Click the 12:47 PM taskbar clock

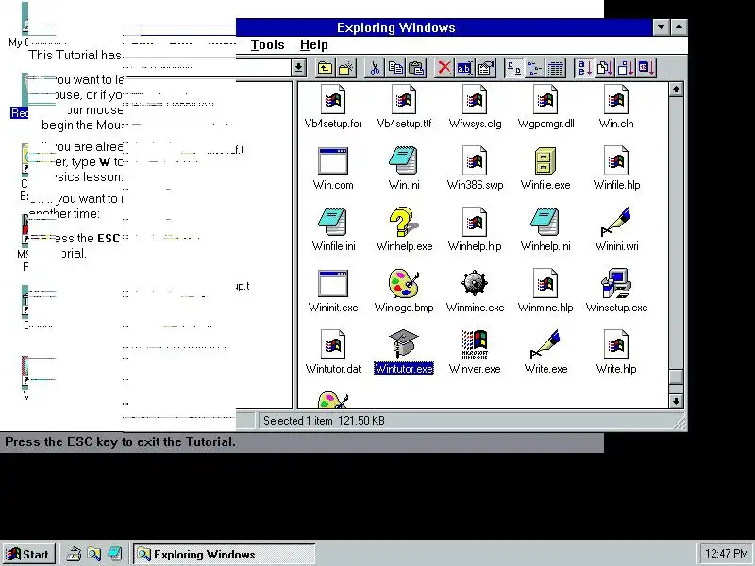[x=726, y=554]
